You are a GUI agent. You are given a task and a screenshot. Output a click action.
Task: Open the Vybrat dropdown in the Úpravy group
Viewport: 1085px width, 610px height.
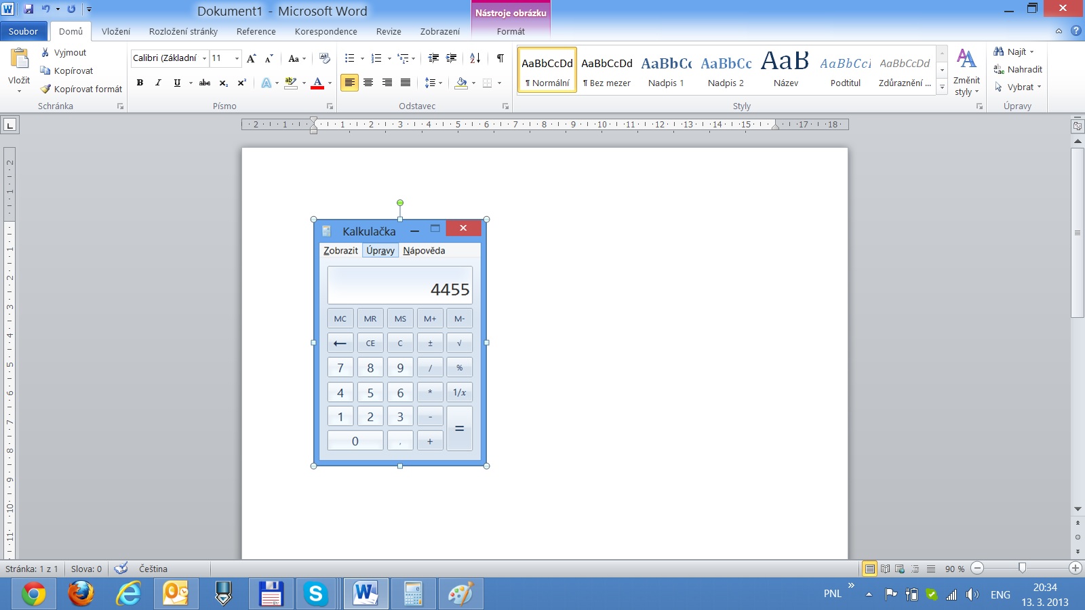point(1018,87)
